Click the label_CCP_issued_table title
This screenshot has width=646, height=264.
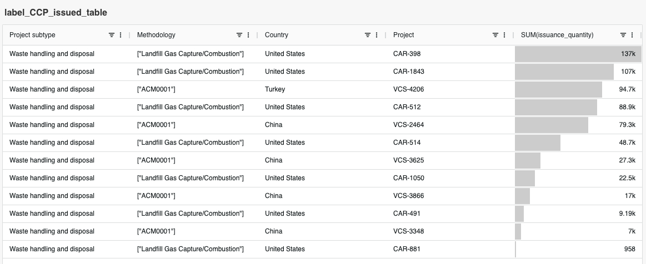56,12
